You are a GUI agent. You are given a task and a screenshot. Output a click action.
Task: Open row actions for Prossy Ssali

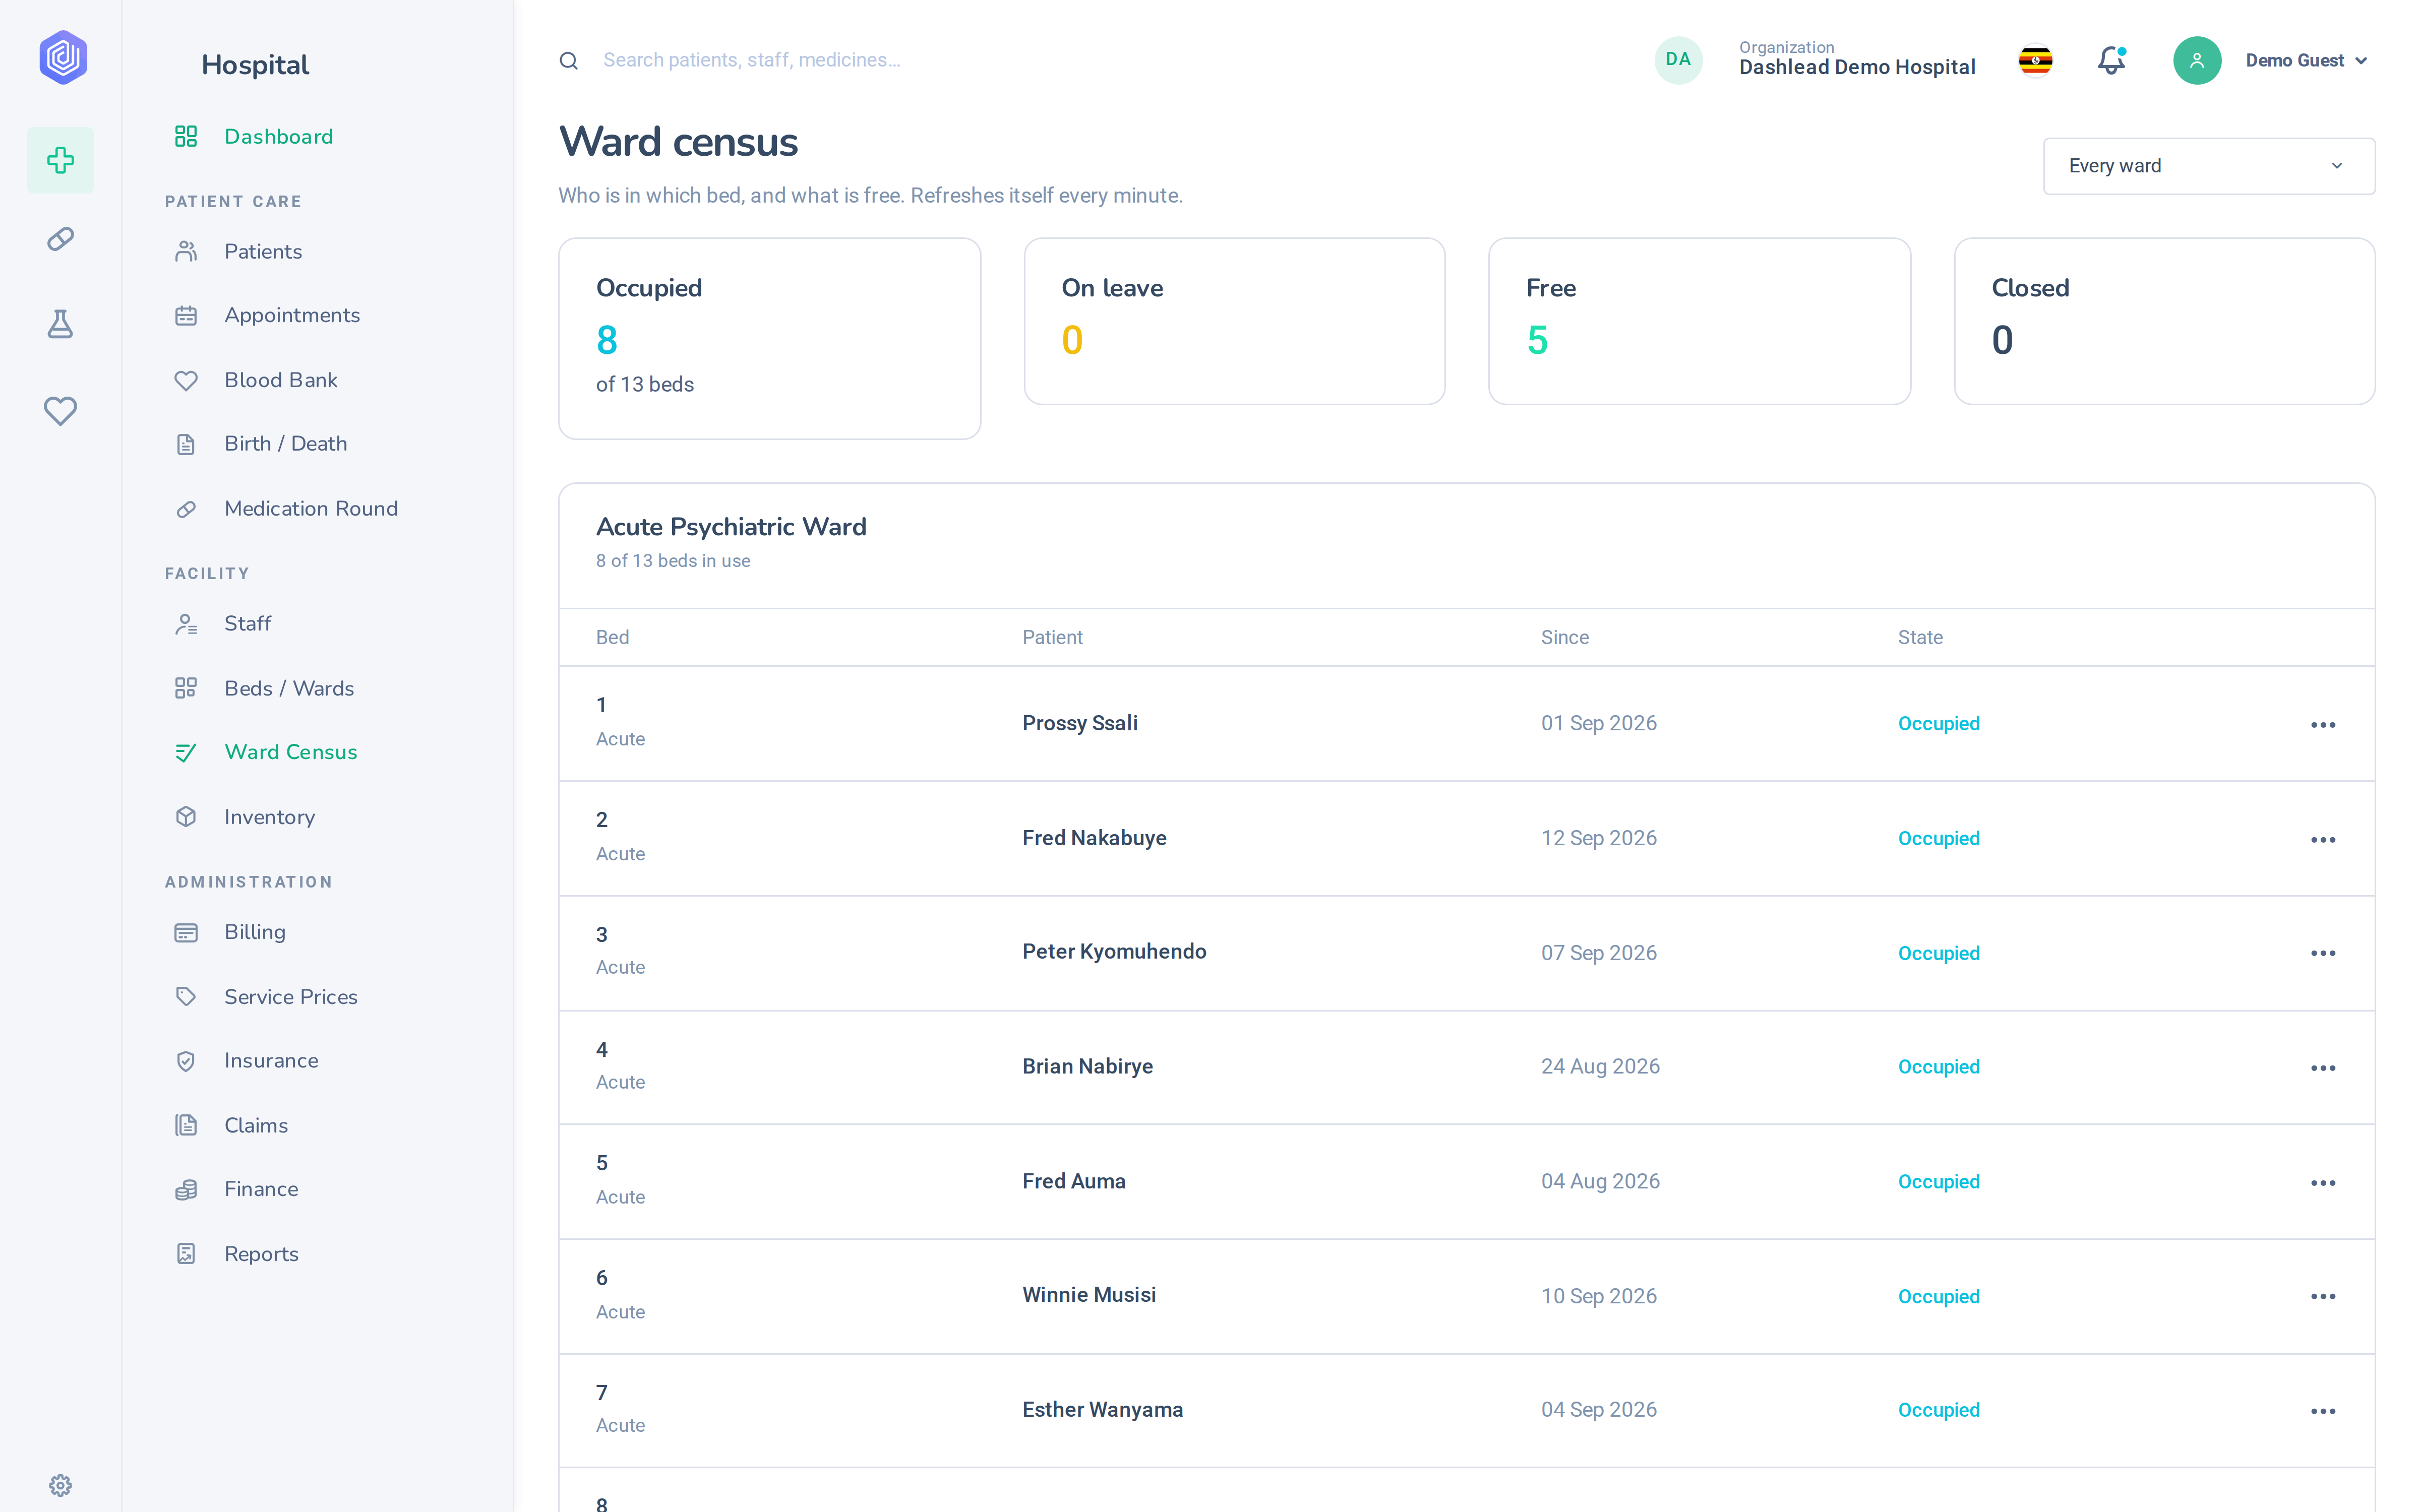pyautogui.click(x=2322, y=725)
